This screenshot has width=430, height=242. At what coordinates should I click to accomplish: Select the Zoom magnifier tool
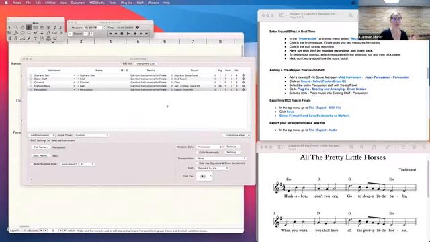coord(16,28)
